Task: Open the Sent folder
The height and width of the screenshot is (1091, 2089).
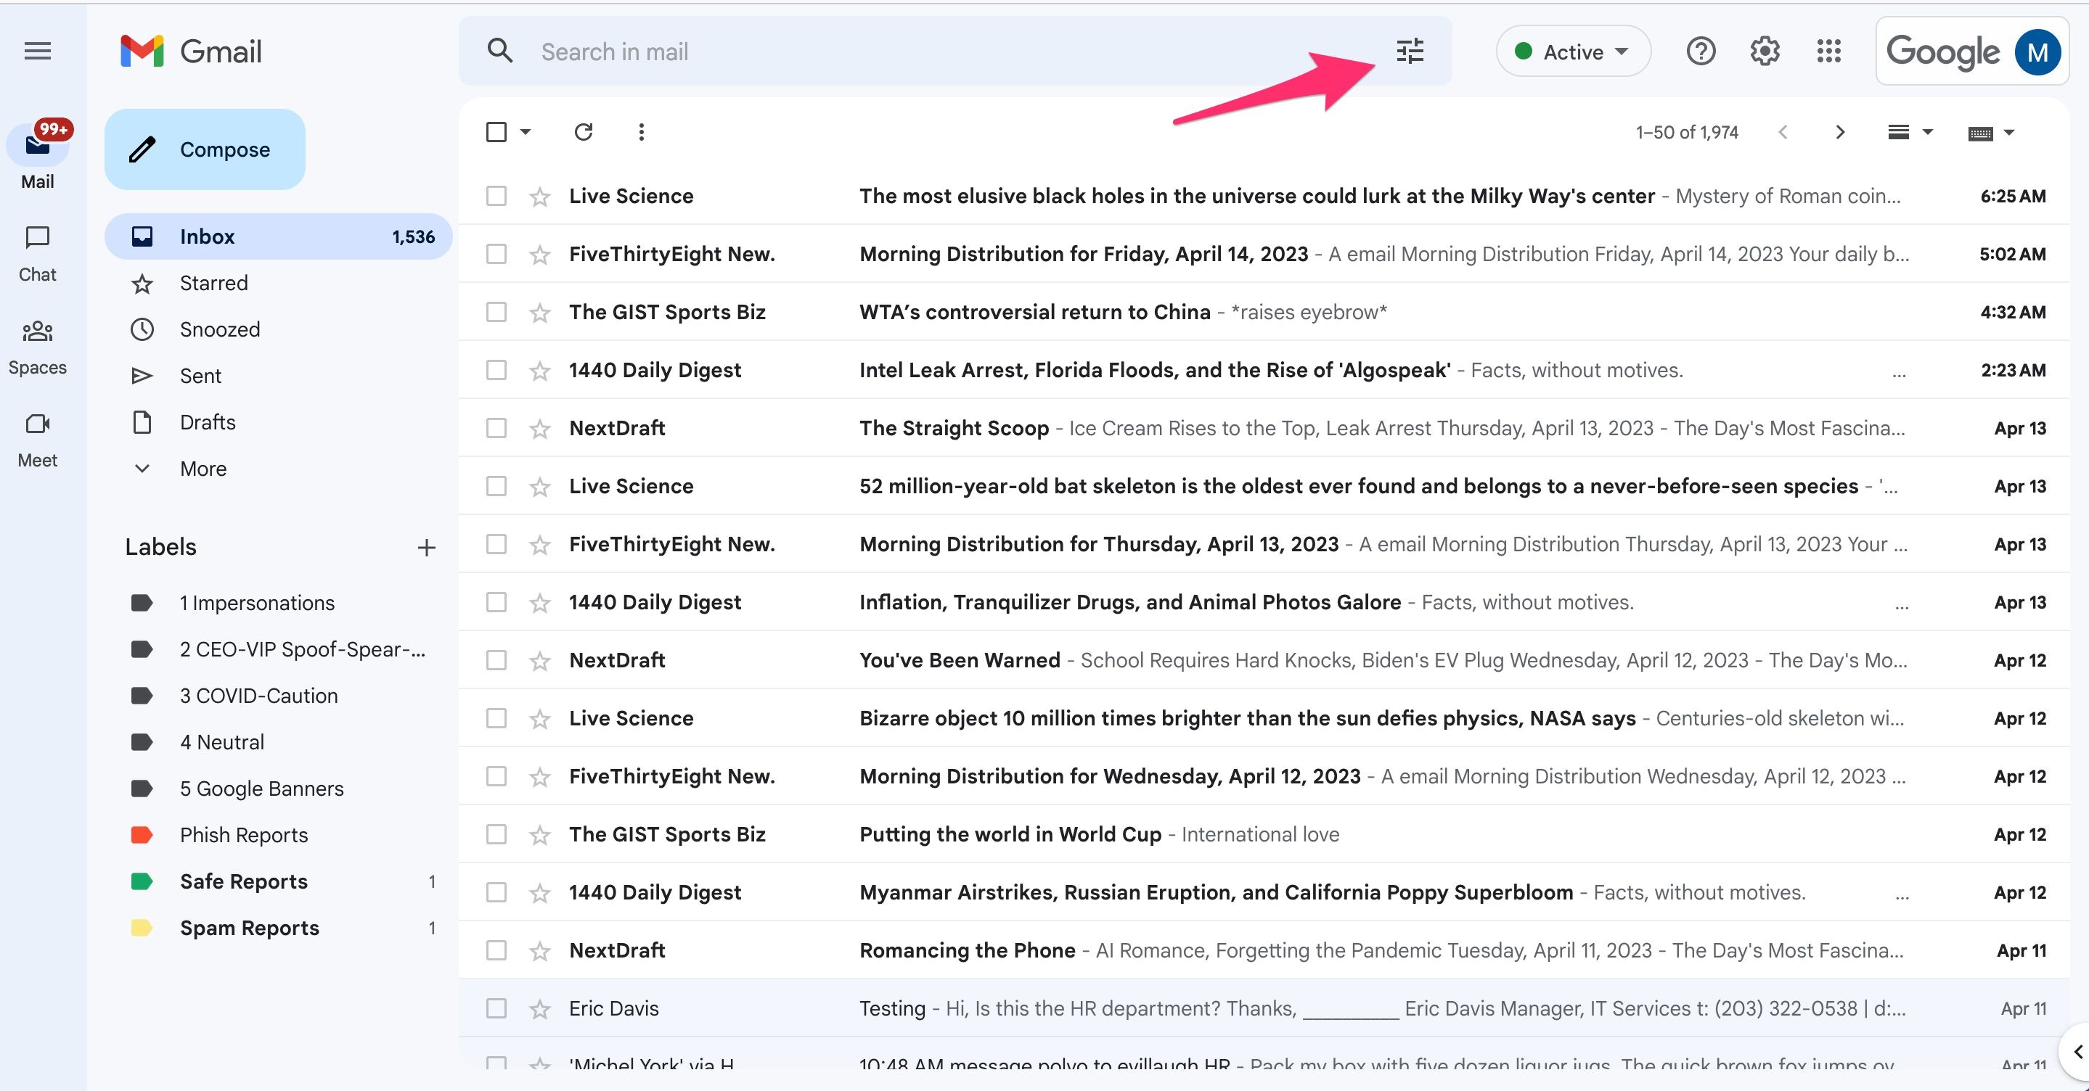Action: (x=278, y=375)
